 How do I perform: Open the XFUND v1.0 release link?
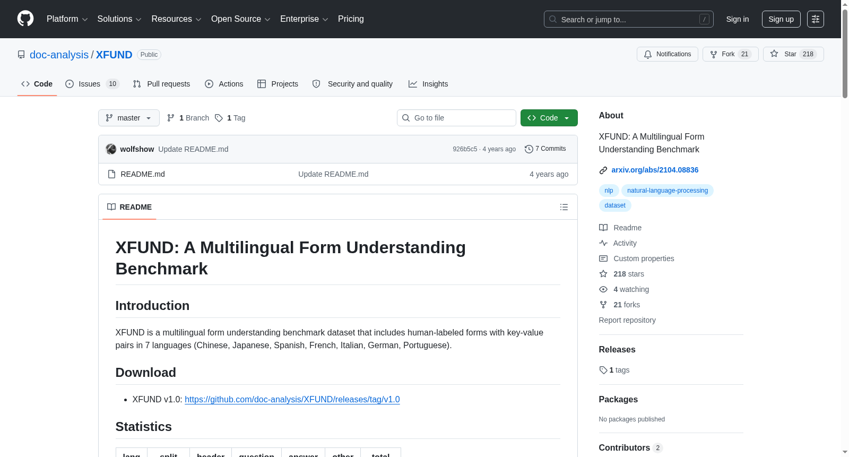click(292, 399)
